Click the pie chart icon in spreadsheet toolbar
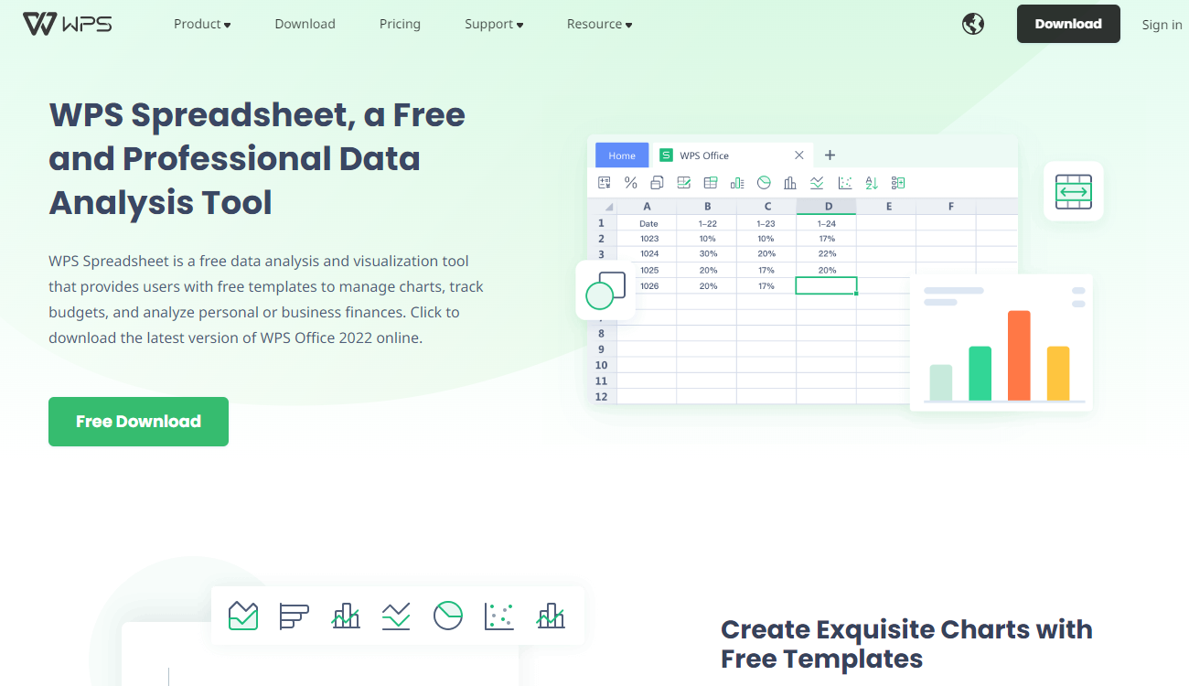 click(764, 183)
